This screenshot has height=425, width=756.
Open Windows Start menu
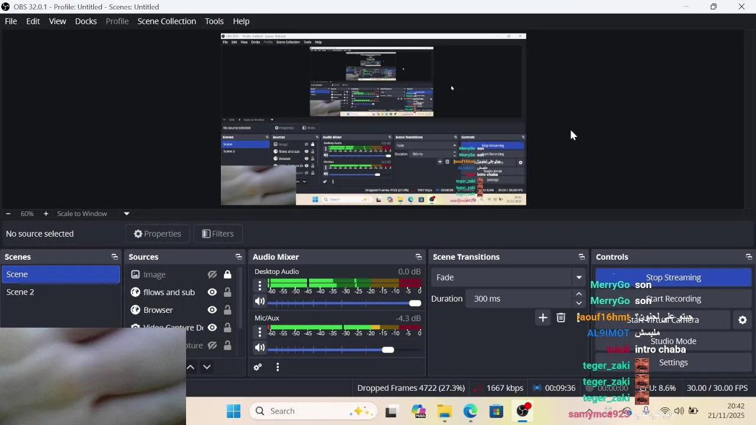pyautogui.click(x=234, y=411)
